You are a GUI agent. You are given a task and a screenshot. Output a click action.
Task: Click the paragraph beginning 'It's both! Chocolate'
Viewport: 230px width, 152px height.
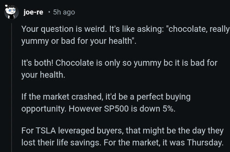coord(119,69)
